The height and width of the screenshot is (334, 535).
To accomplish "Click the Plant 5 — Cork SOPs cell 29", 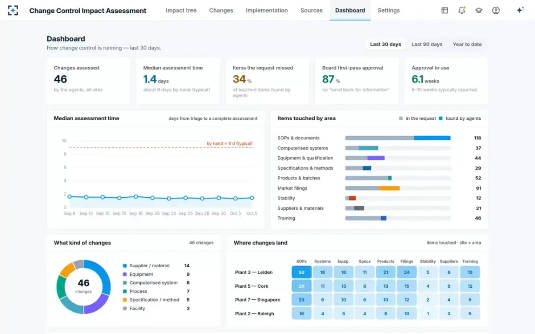I will click(301, 286).
